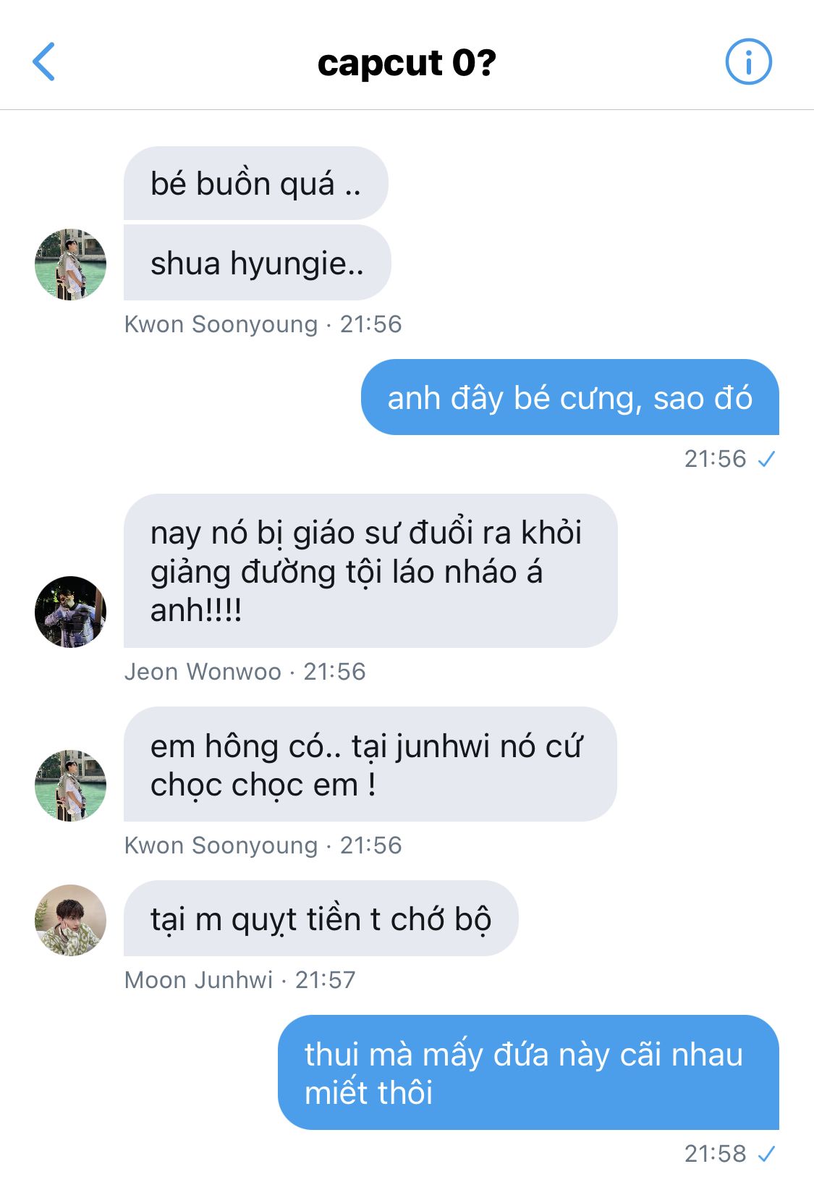The width and height of the screenshot is (814, 1177).
Task: Tap Kwon Soonyoung's avatar beside junhwi message
Action: pos(71,785)
